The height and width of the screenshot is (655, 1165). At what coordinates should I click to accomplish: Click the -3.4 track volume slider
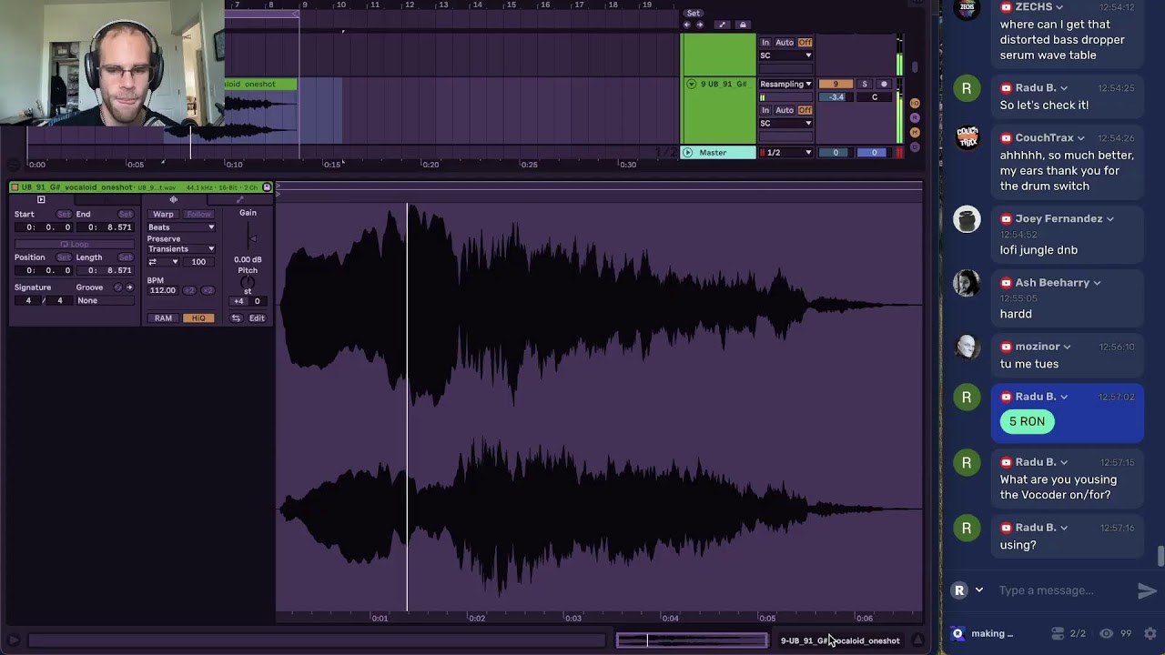[836, 97]
